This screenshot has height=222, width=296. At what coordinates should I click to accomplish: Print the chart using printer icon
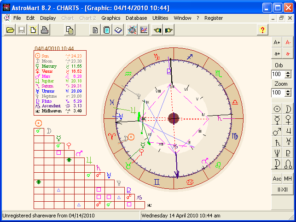tap(45, 30)
